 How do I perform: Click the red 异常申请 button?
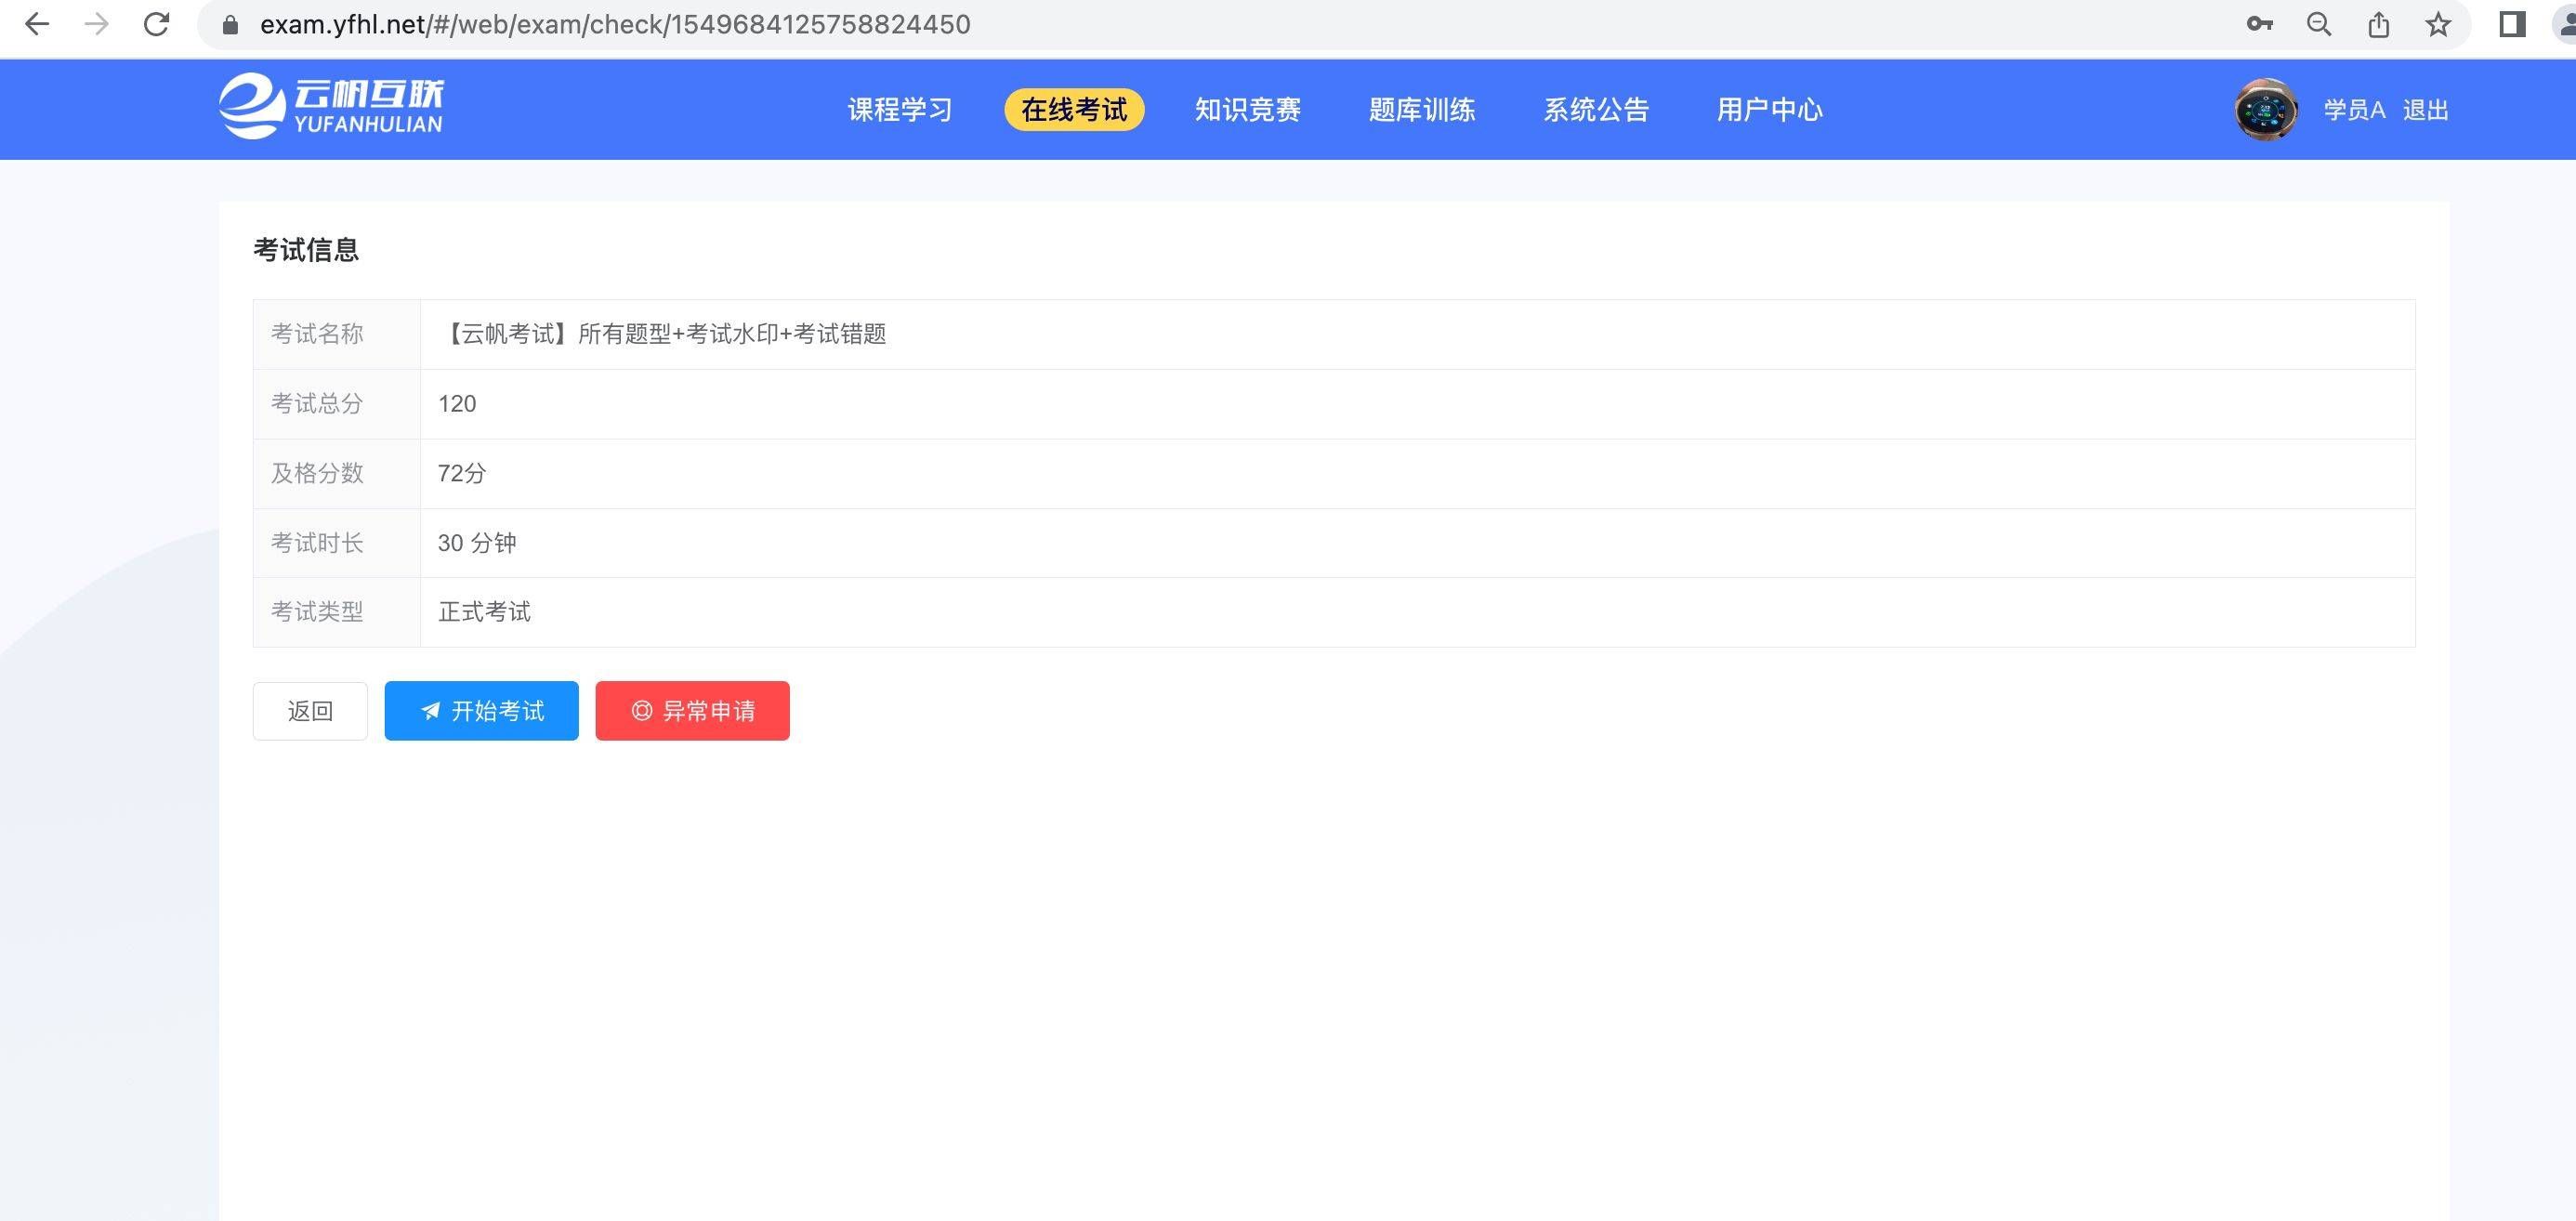(x=692, y=711)
